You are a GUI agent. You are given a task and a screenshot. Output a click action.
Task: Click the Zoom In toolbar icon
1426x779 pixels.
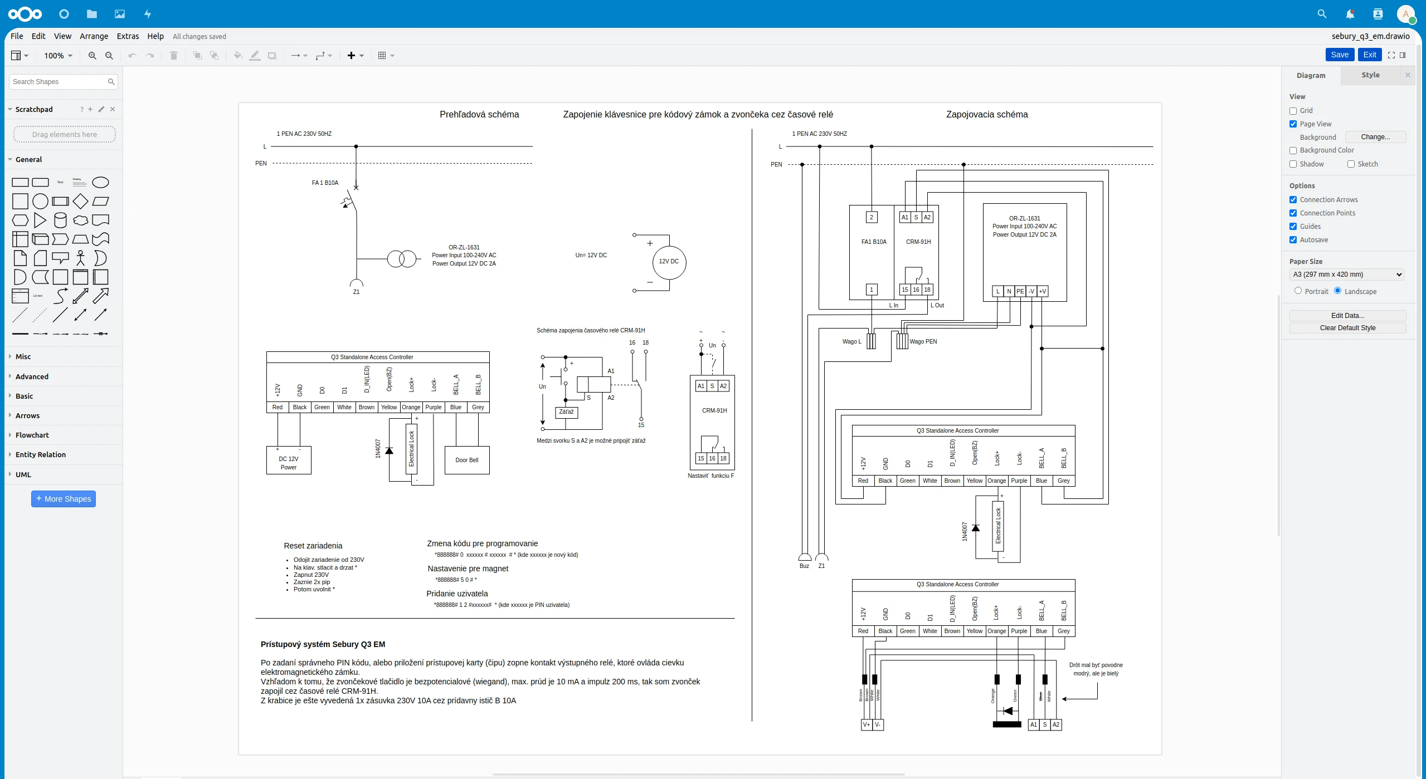[93, 56]
